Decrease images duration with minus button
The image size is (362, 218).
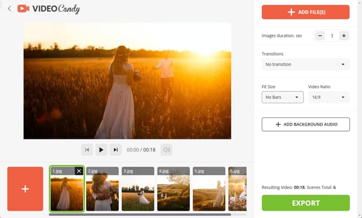320,36
